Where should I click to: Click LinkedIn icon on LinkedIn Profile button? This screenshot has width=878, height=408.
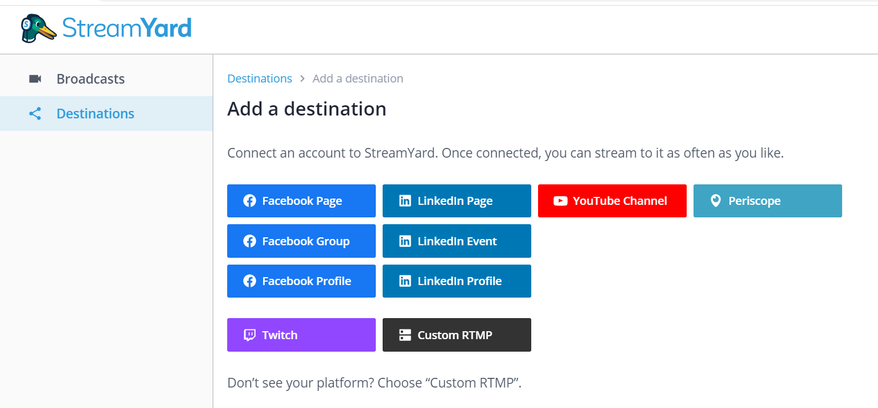pos(405,281)
